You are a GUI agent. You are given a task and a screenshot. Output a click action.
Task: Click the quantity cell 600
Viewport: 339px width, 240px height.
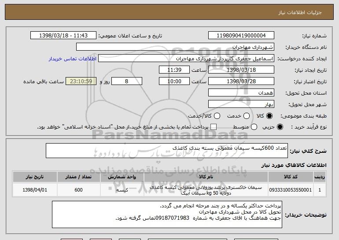(x=78, y=190)
